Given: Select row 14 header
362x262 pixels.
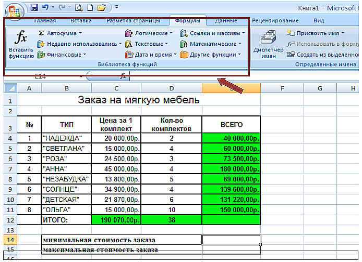Looking at the screenshot, I should click(10, 240).
